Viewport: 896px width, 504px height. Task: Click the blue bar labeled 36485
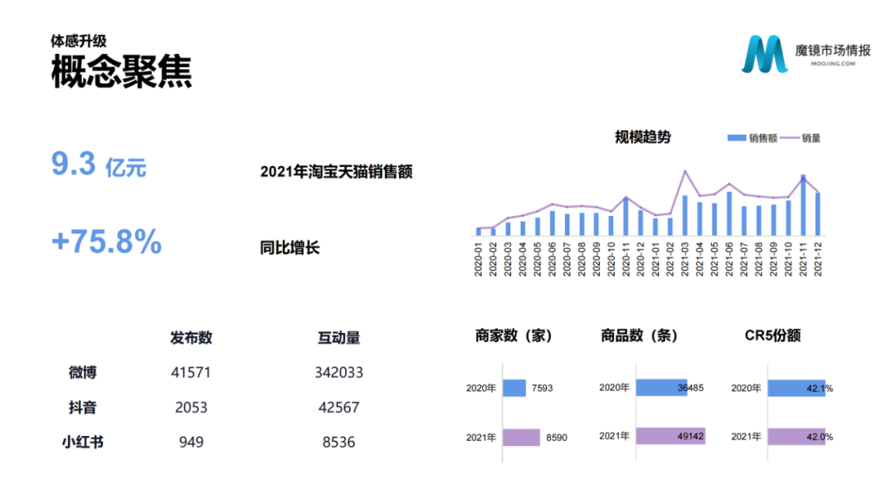(661, 387)
